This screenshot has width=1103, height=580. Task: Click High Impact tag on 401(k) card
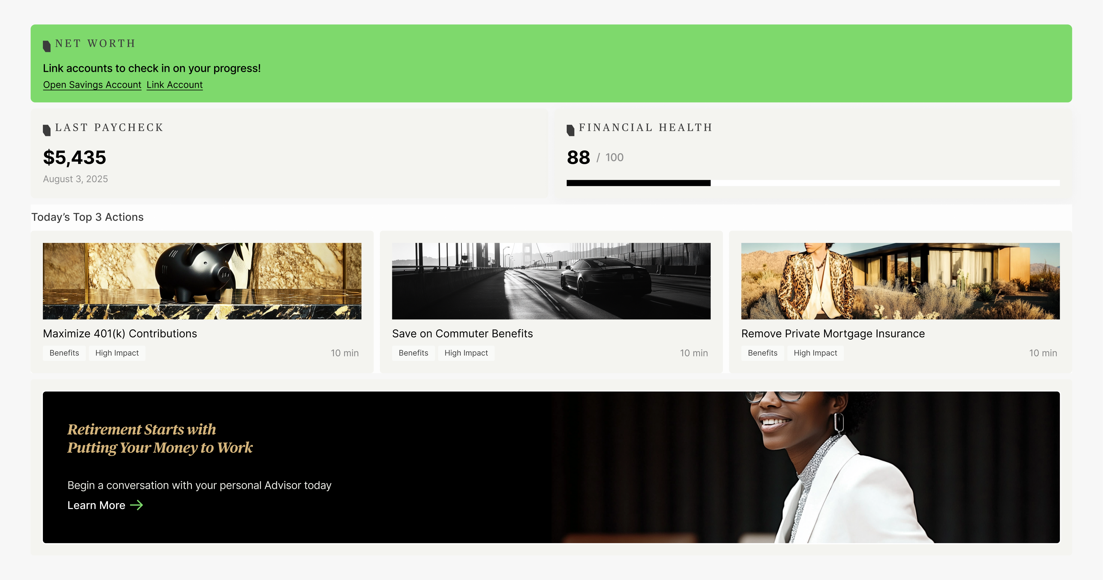[x=117, y=353]
